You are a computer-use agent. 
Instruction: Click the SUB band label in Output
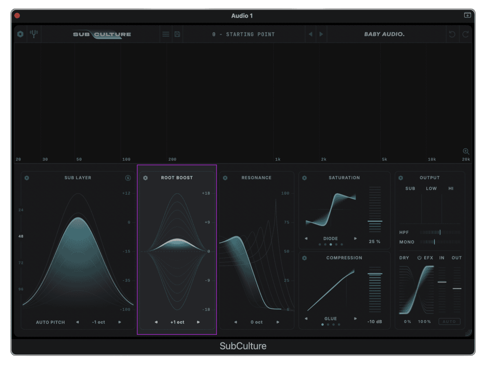410,188
